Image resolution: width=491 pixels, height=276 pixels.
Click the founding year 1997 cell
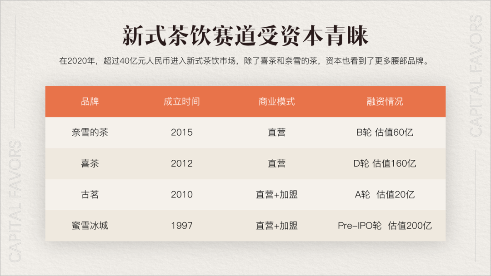point(181,225)
